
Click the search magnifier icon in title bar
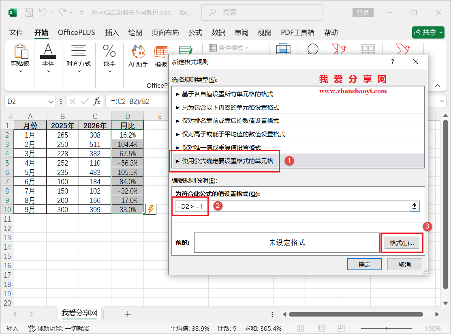213,13
